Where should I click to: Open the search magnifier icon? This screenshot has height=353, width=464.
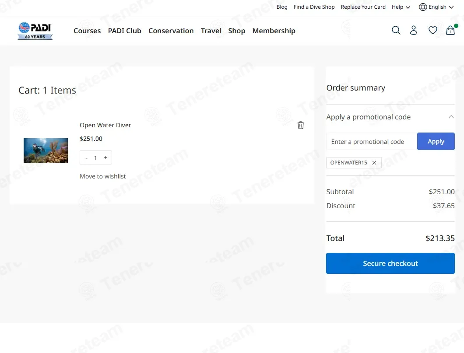pyautogui.click(x=396, y=31)
